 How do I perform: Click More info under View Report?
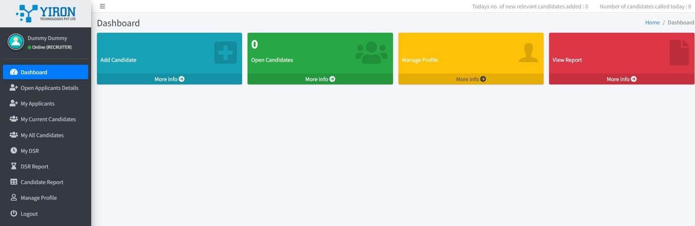click(621, 79)
